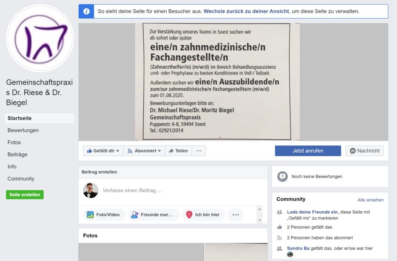The image size is (397, 261).
Task: Open the three-dots page options menu
Action: (199, 151)
